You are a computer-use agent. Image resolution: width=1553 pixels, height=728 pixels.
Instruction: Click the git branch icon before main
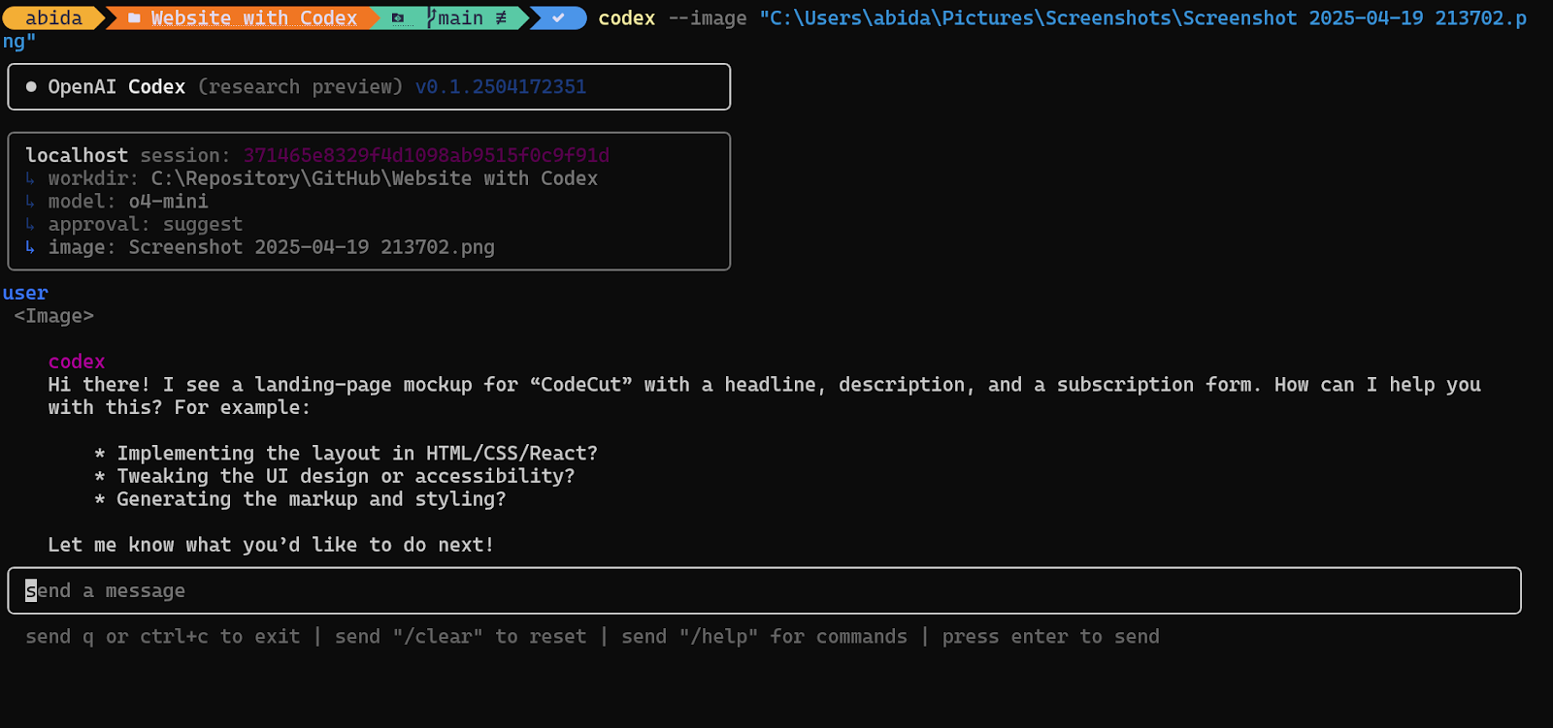(432, 18)
